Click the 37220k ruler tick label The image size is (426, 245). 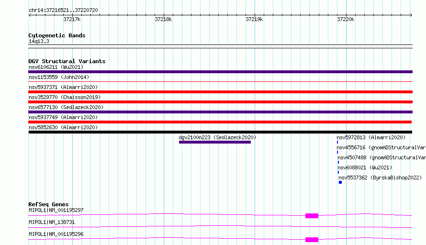coord(346,19)
